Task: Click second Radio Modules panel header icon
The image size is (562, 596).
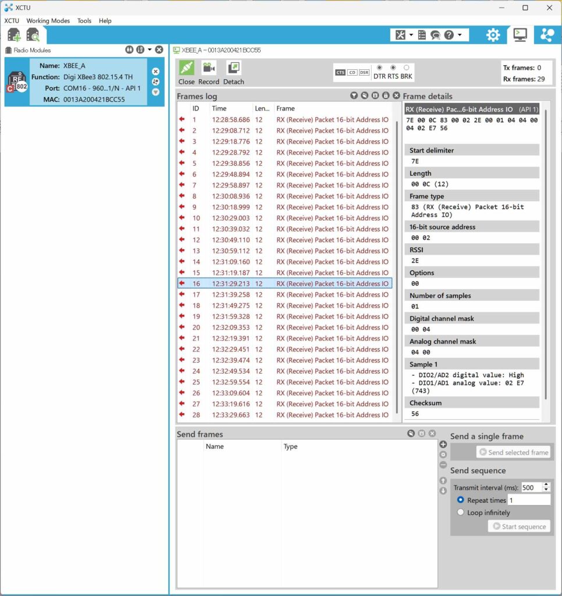Action: (x=140, y=50)
